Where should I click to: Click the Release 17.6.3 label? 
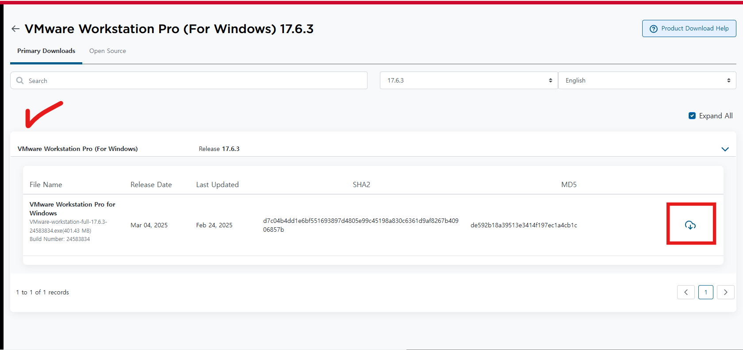click(x=219, y=149)
